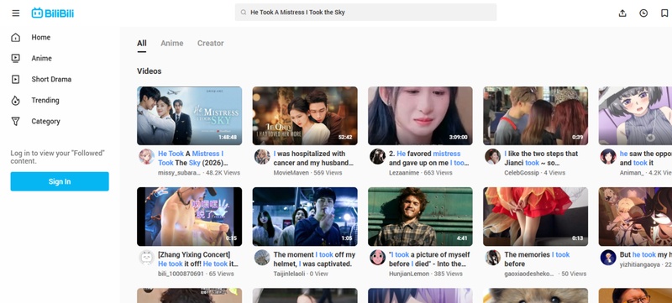
Task: Play the 0:39 video thumbnail
Action: pyautogui.click(x=535, y=116)
